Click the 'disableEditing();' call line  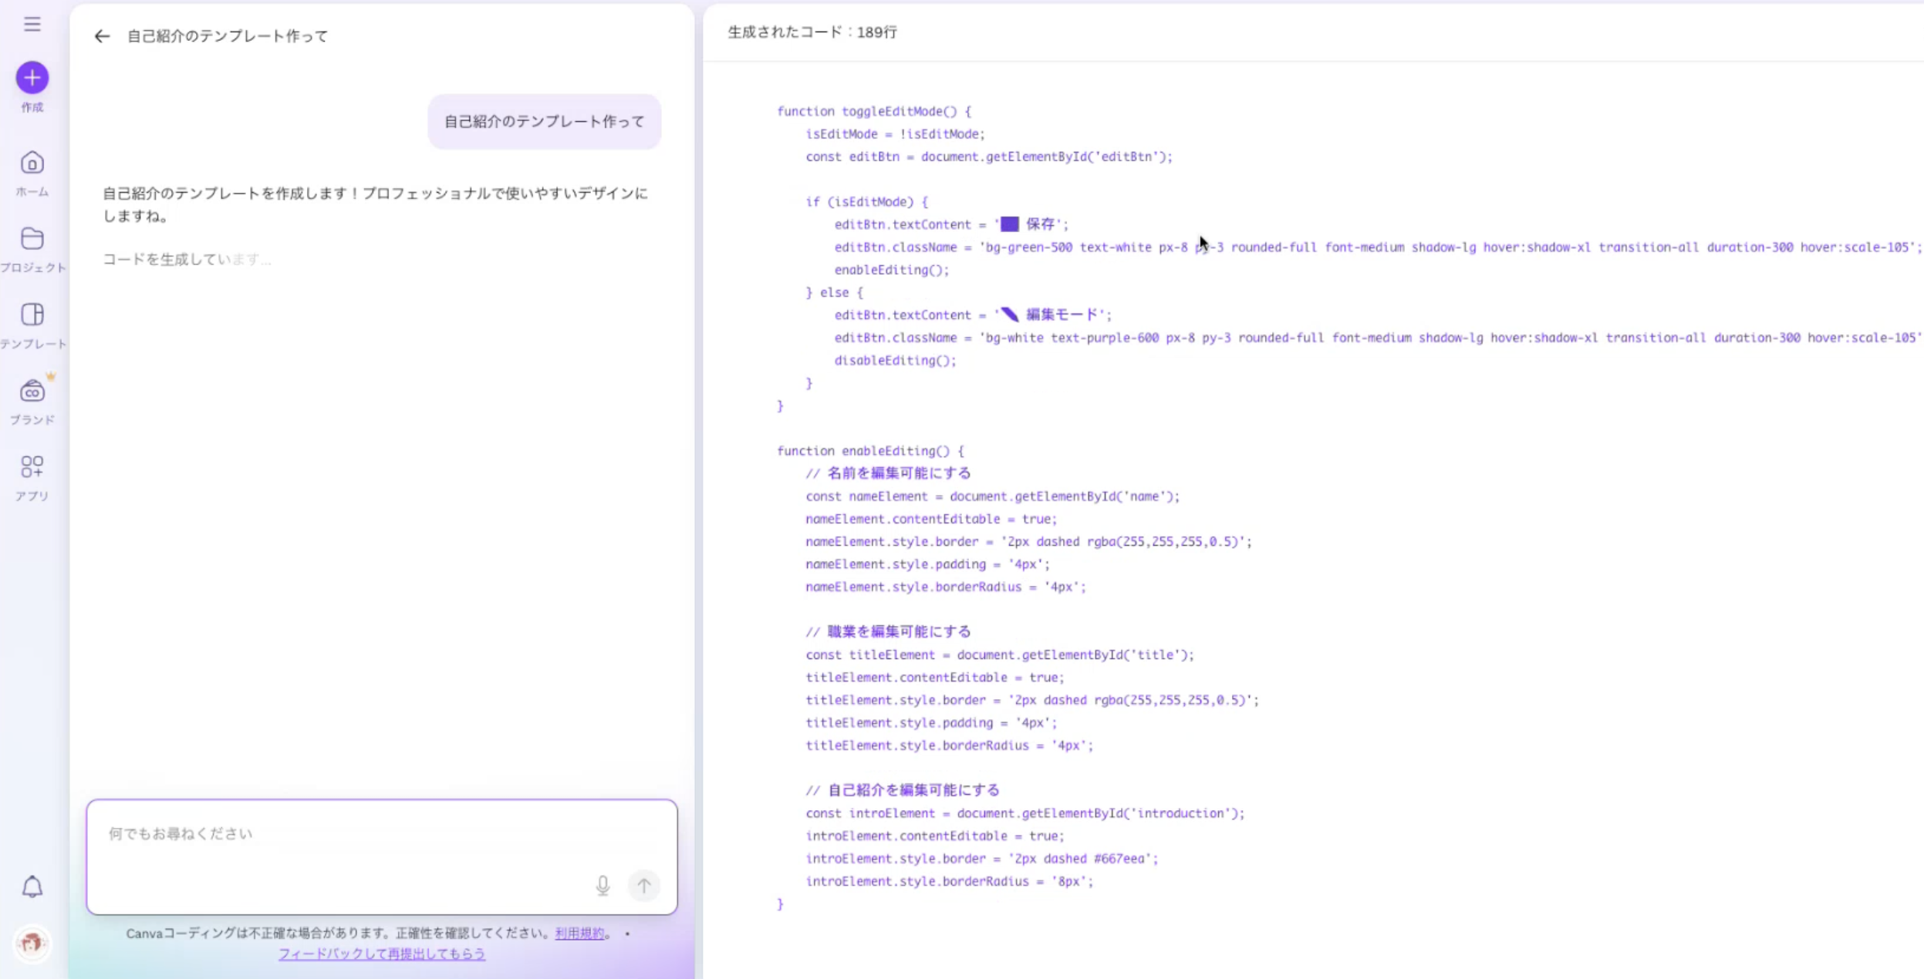click(895, 360)
